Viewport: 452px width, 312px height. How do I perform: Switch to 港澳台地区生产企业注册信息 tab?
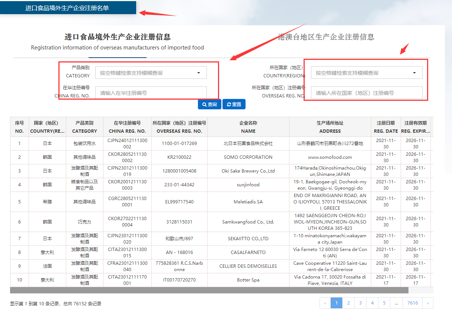pyautogui.click(x=326, y=37)
